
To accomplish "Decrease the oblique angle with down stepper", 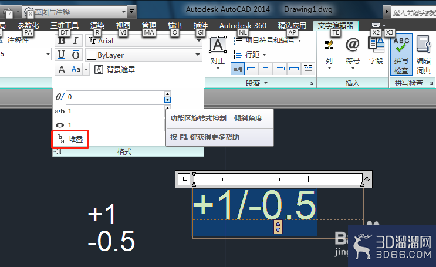I will (x=167, y=100).
